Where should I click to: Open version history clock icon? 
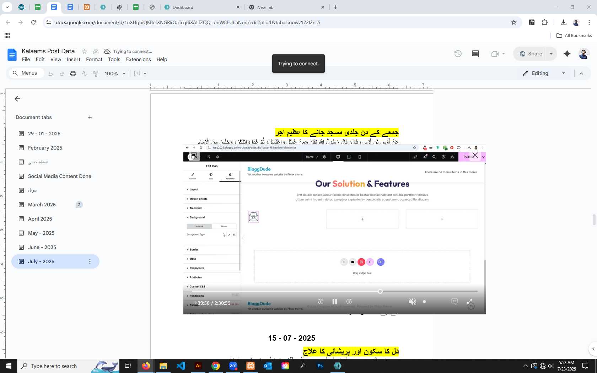(458, 54)
